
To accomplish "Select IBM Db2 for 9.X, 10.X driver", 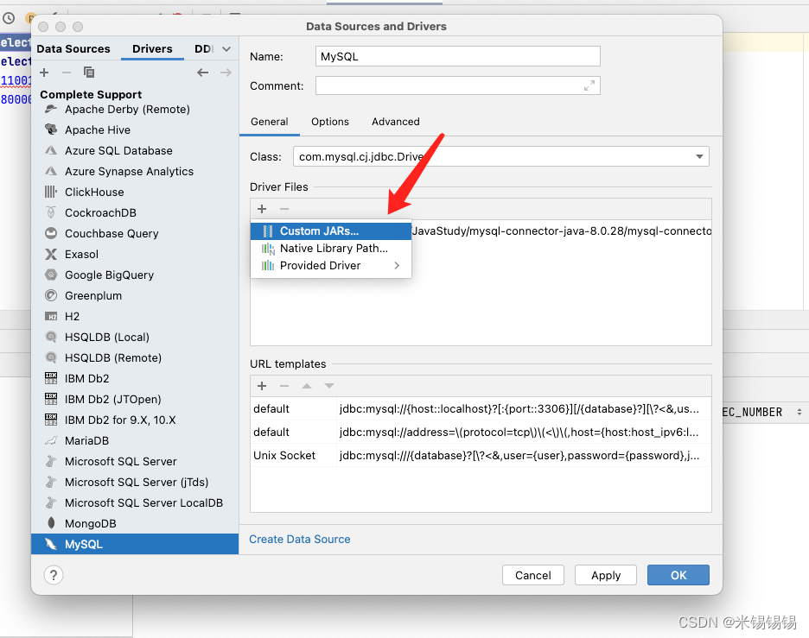I will [x=135, y=420].
